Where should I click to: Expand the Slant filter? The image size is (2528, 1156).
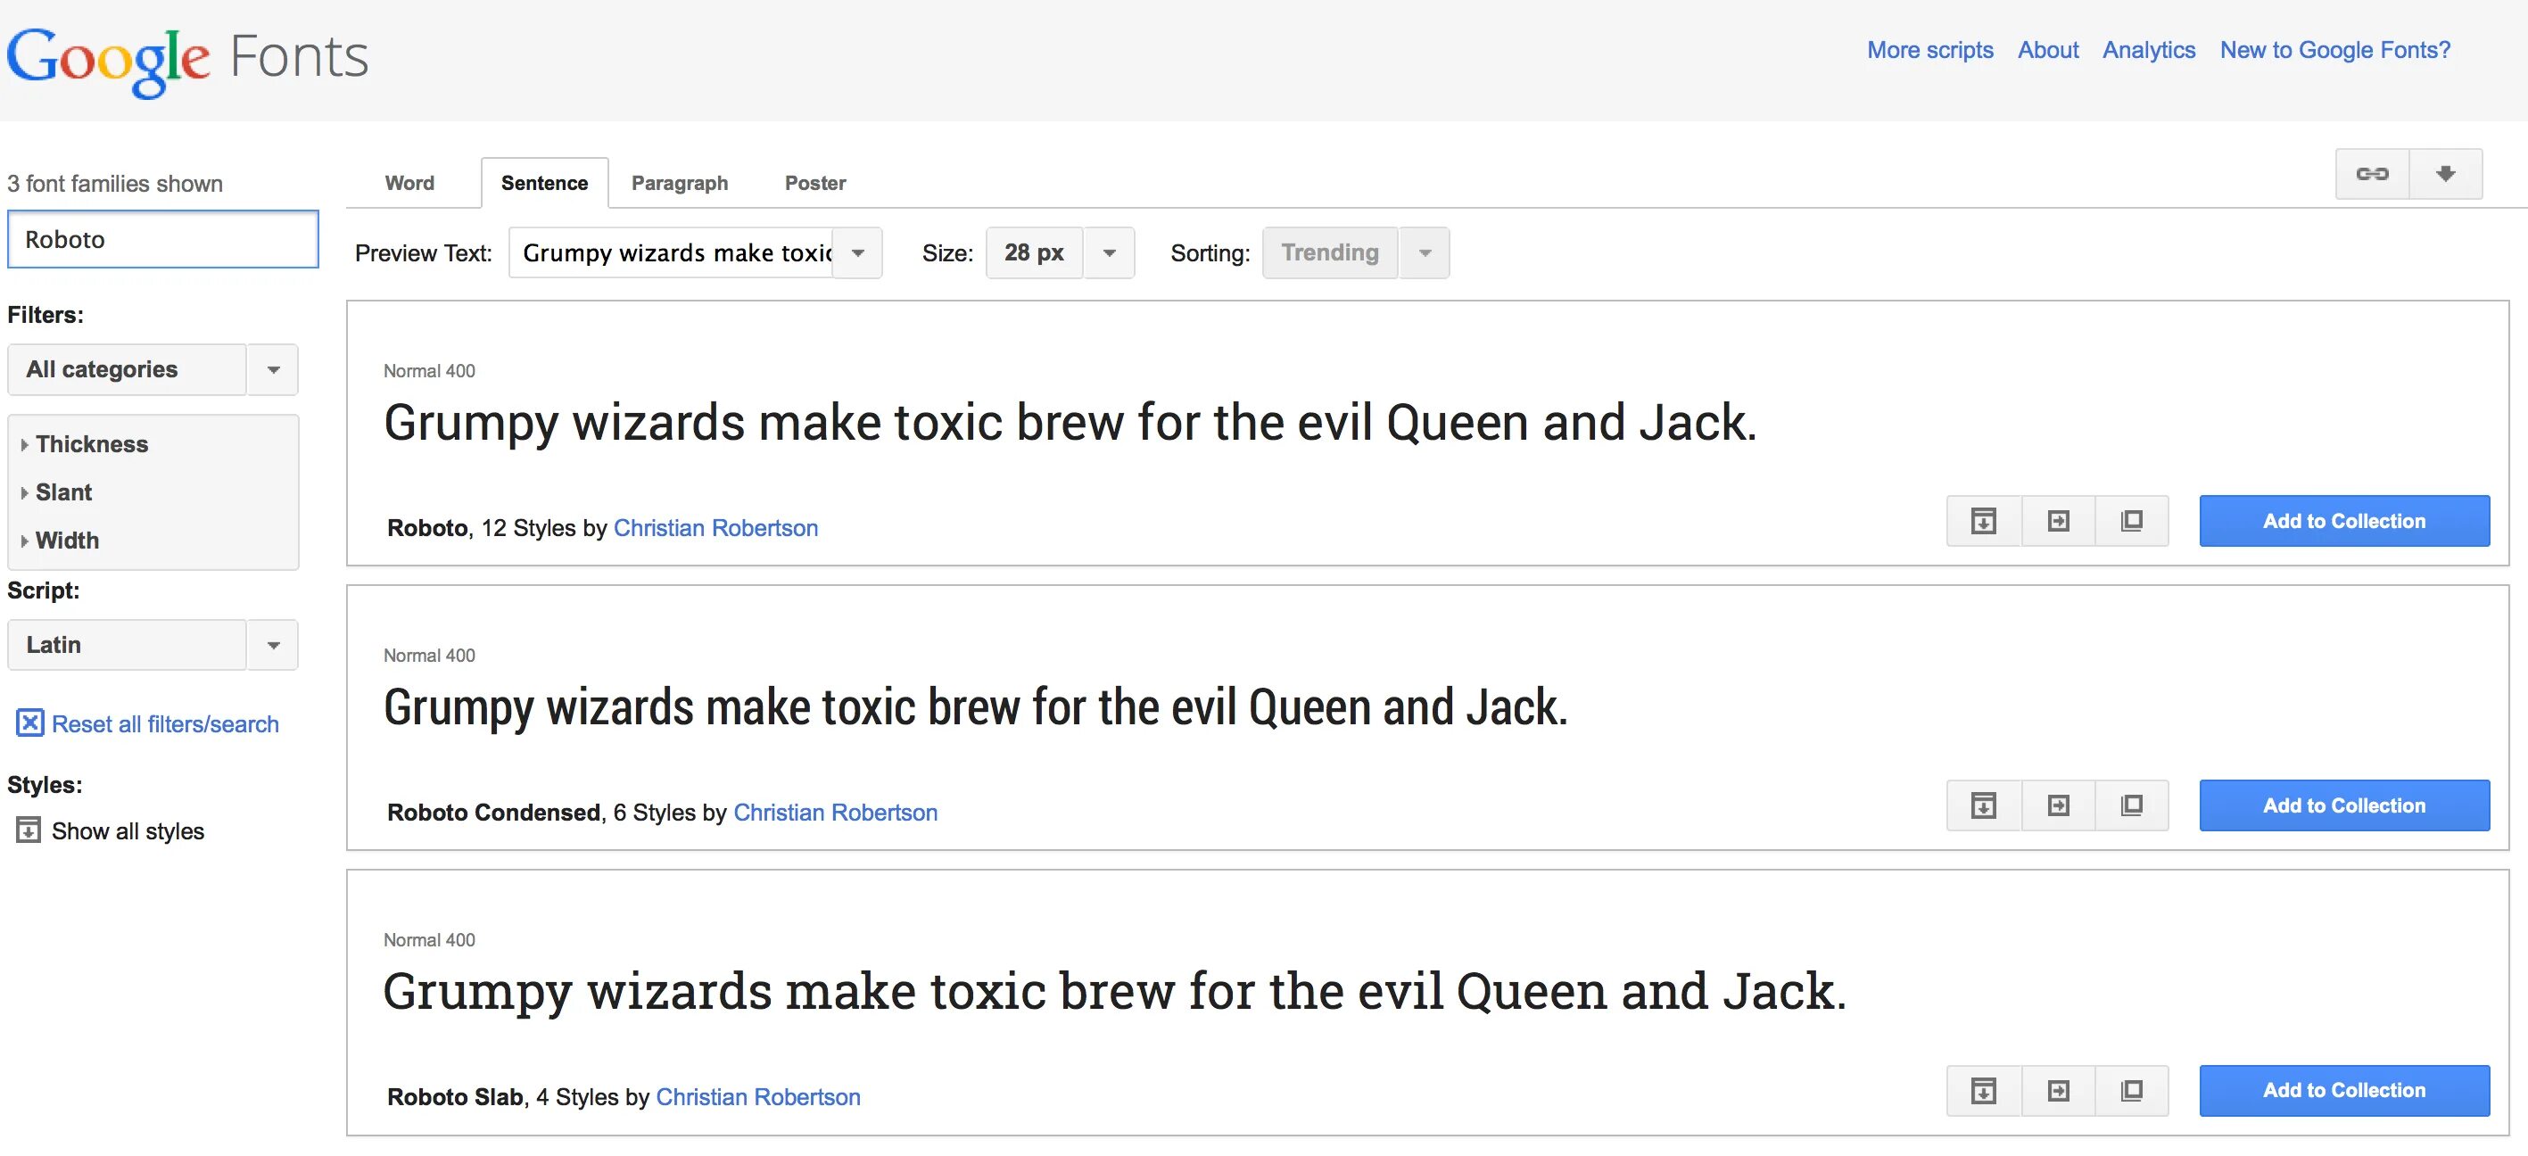tap(56, 492)
